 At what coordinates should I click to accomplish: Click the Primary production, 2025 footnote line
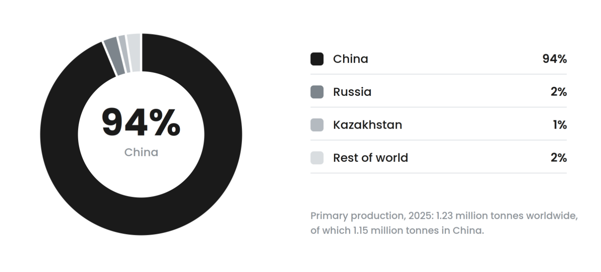tap(444, 216)
